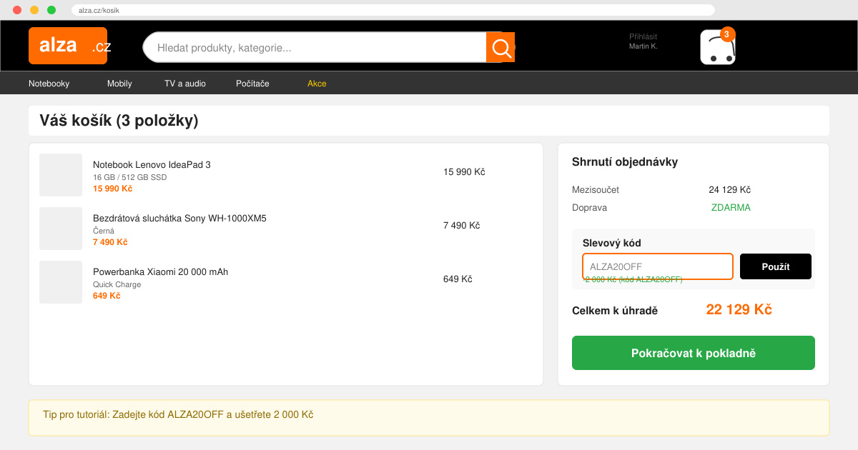Click the Martin K. user name
The image size is (858, 450).
(x=643, y=46)
